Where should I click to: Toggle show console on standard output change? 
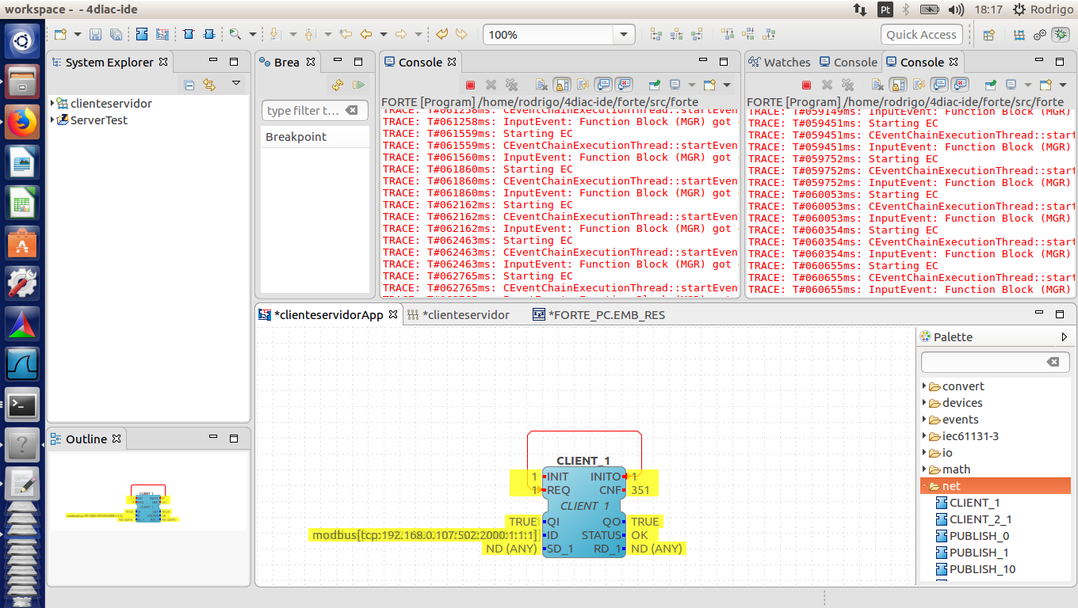point(603,85)
